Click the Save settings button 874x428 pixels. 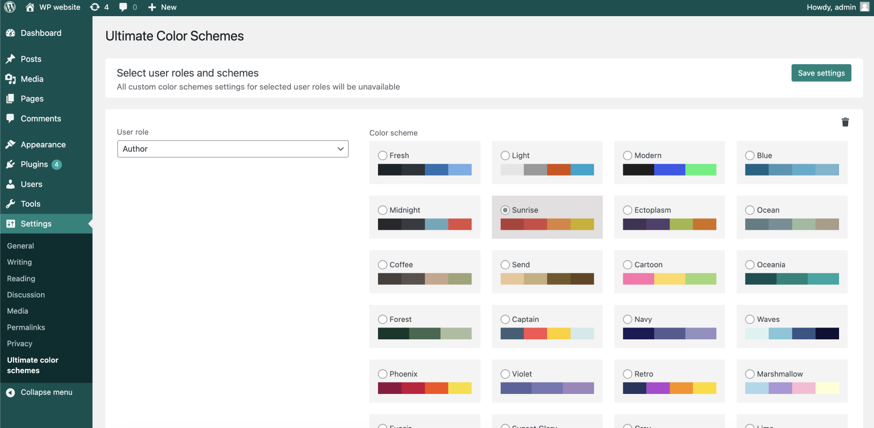pyautogui.click(x=821, y=73)
